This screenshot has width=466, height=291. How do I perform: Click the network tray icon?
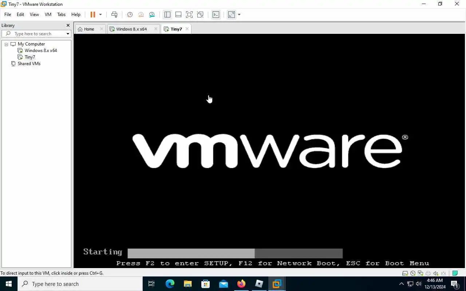click(410, 284)
